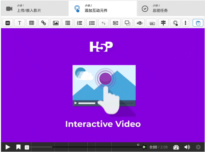Viewport: 205px width, 152px height.
Task: Open the three-dot more elements menu
Action: (x=186, y=23)
